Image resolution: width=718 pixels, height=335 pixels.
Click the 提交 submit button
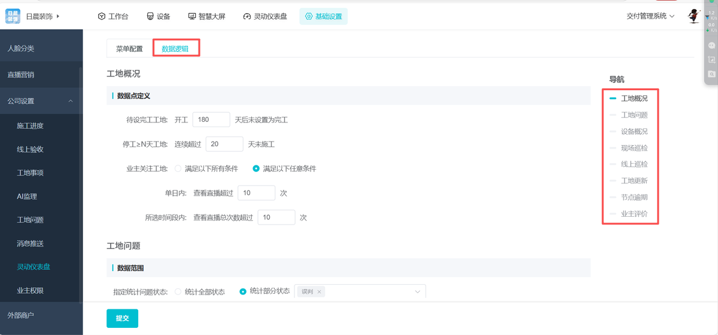[122, 318]
